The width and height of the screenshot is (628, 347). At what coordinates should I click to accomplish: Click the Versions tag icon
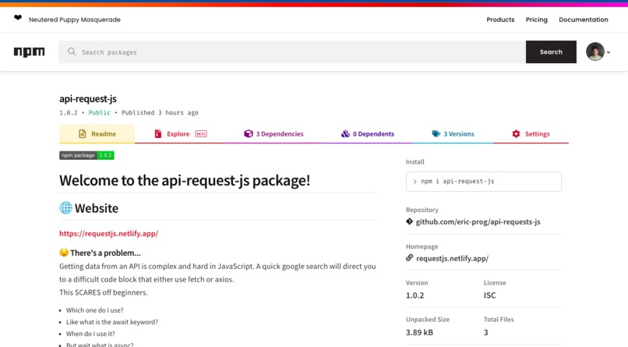tap(436, 134)
